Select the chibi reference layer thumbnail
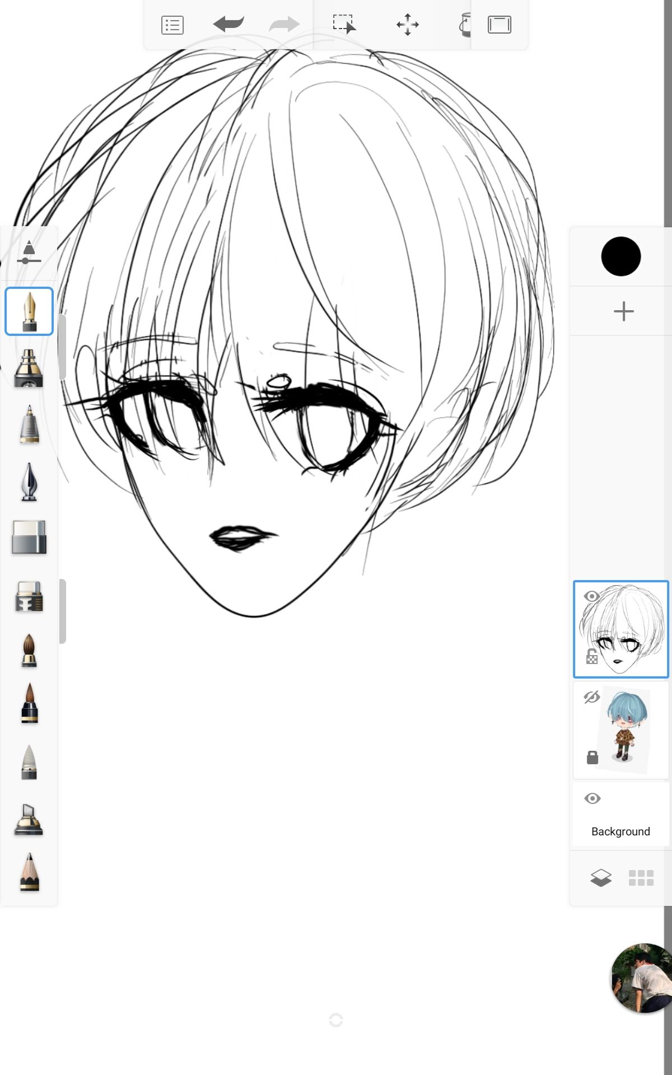The height and width of the screenshot is (1075, 672). tap(621, 730)
